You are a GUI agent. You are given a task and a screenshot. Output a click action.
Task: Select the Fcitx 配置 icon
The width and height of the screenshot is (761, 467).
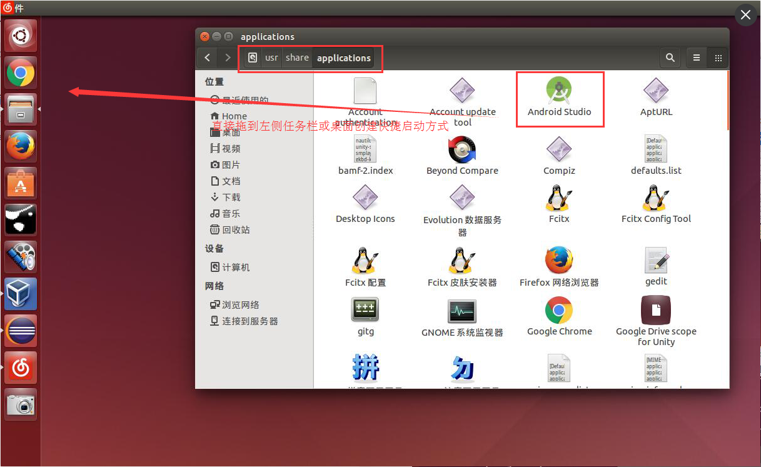[x=365, y=261]
